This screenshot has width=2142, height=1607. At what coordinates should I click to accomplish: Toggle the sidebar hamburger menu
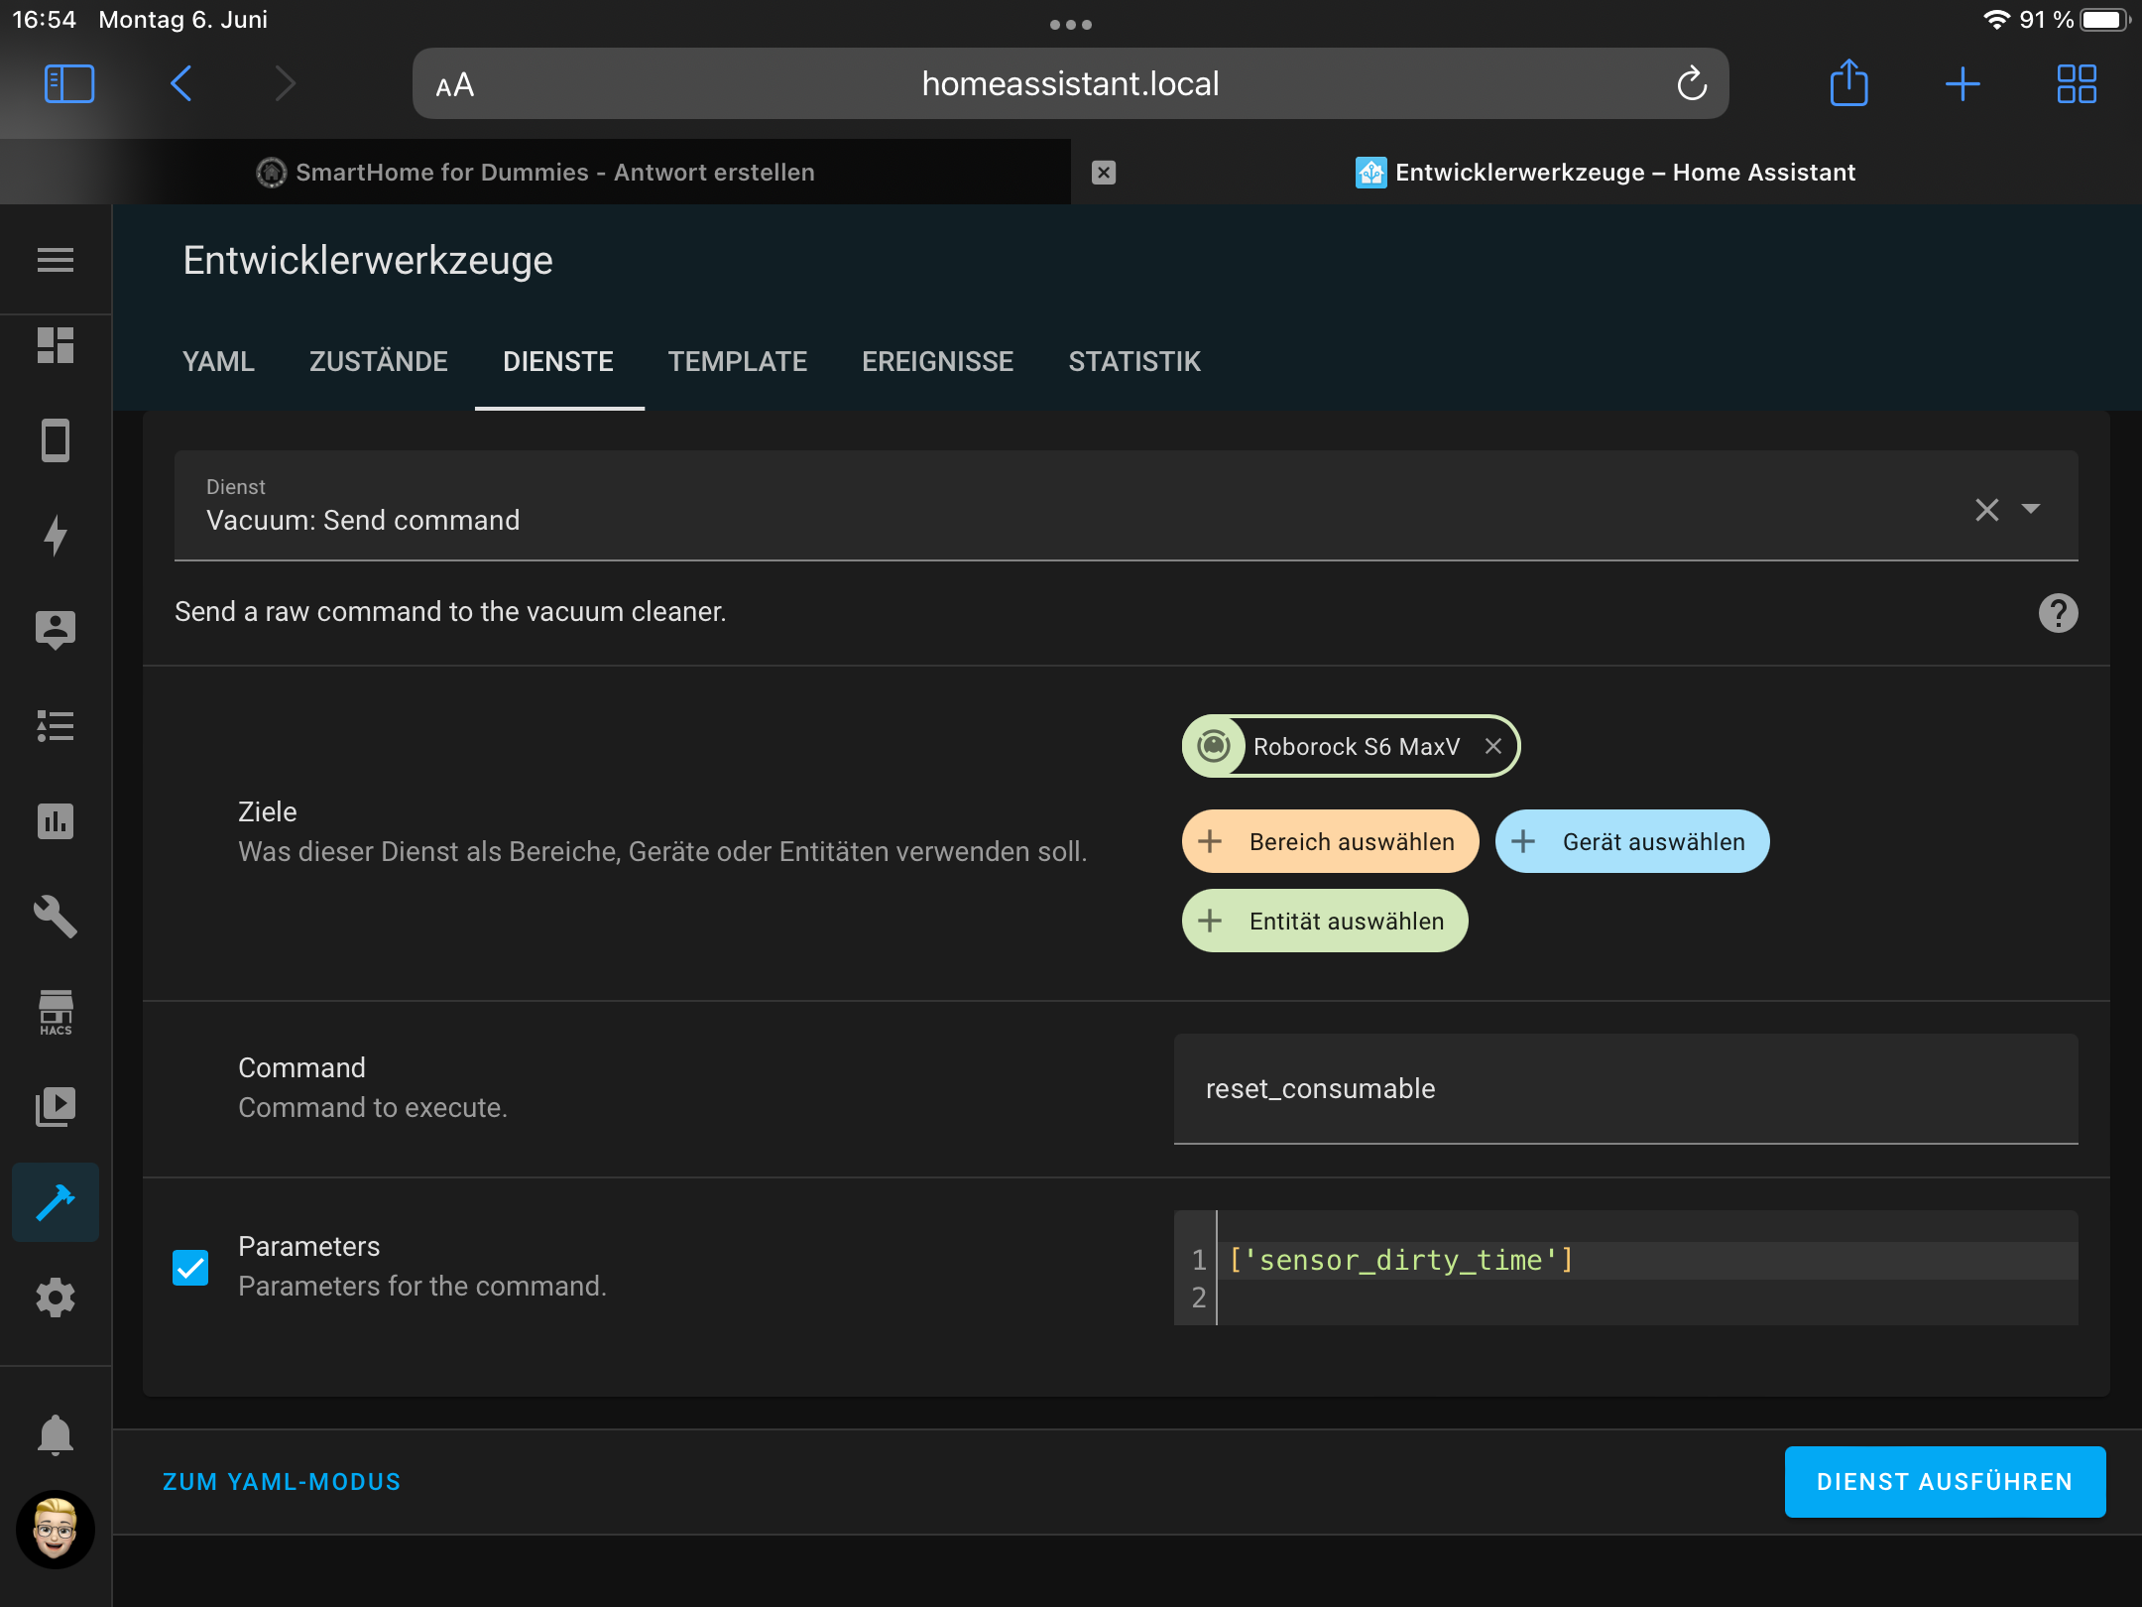(56, 260)
